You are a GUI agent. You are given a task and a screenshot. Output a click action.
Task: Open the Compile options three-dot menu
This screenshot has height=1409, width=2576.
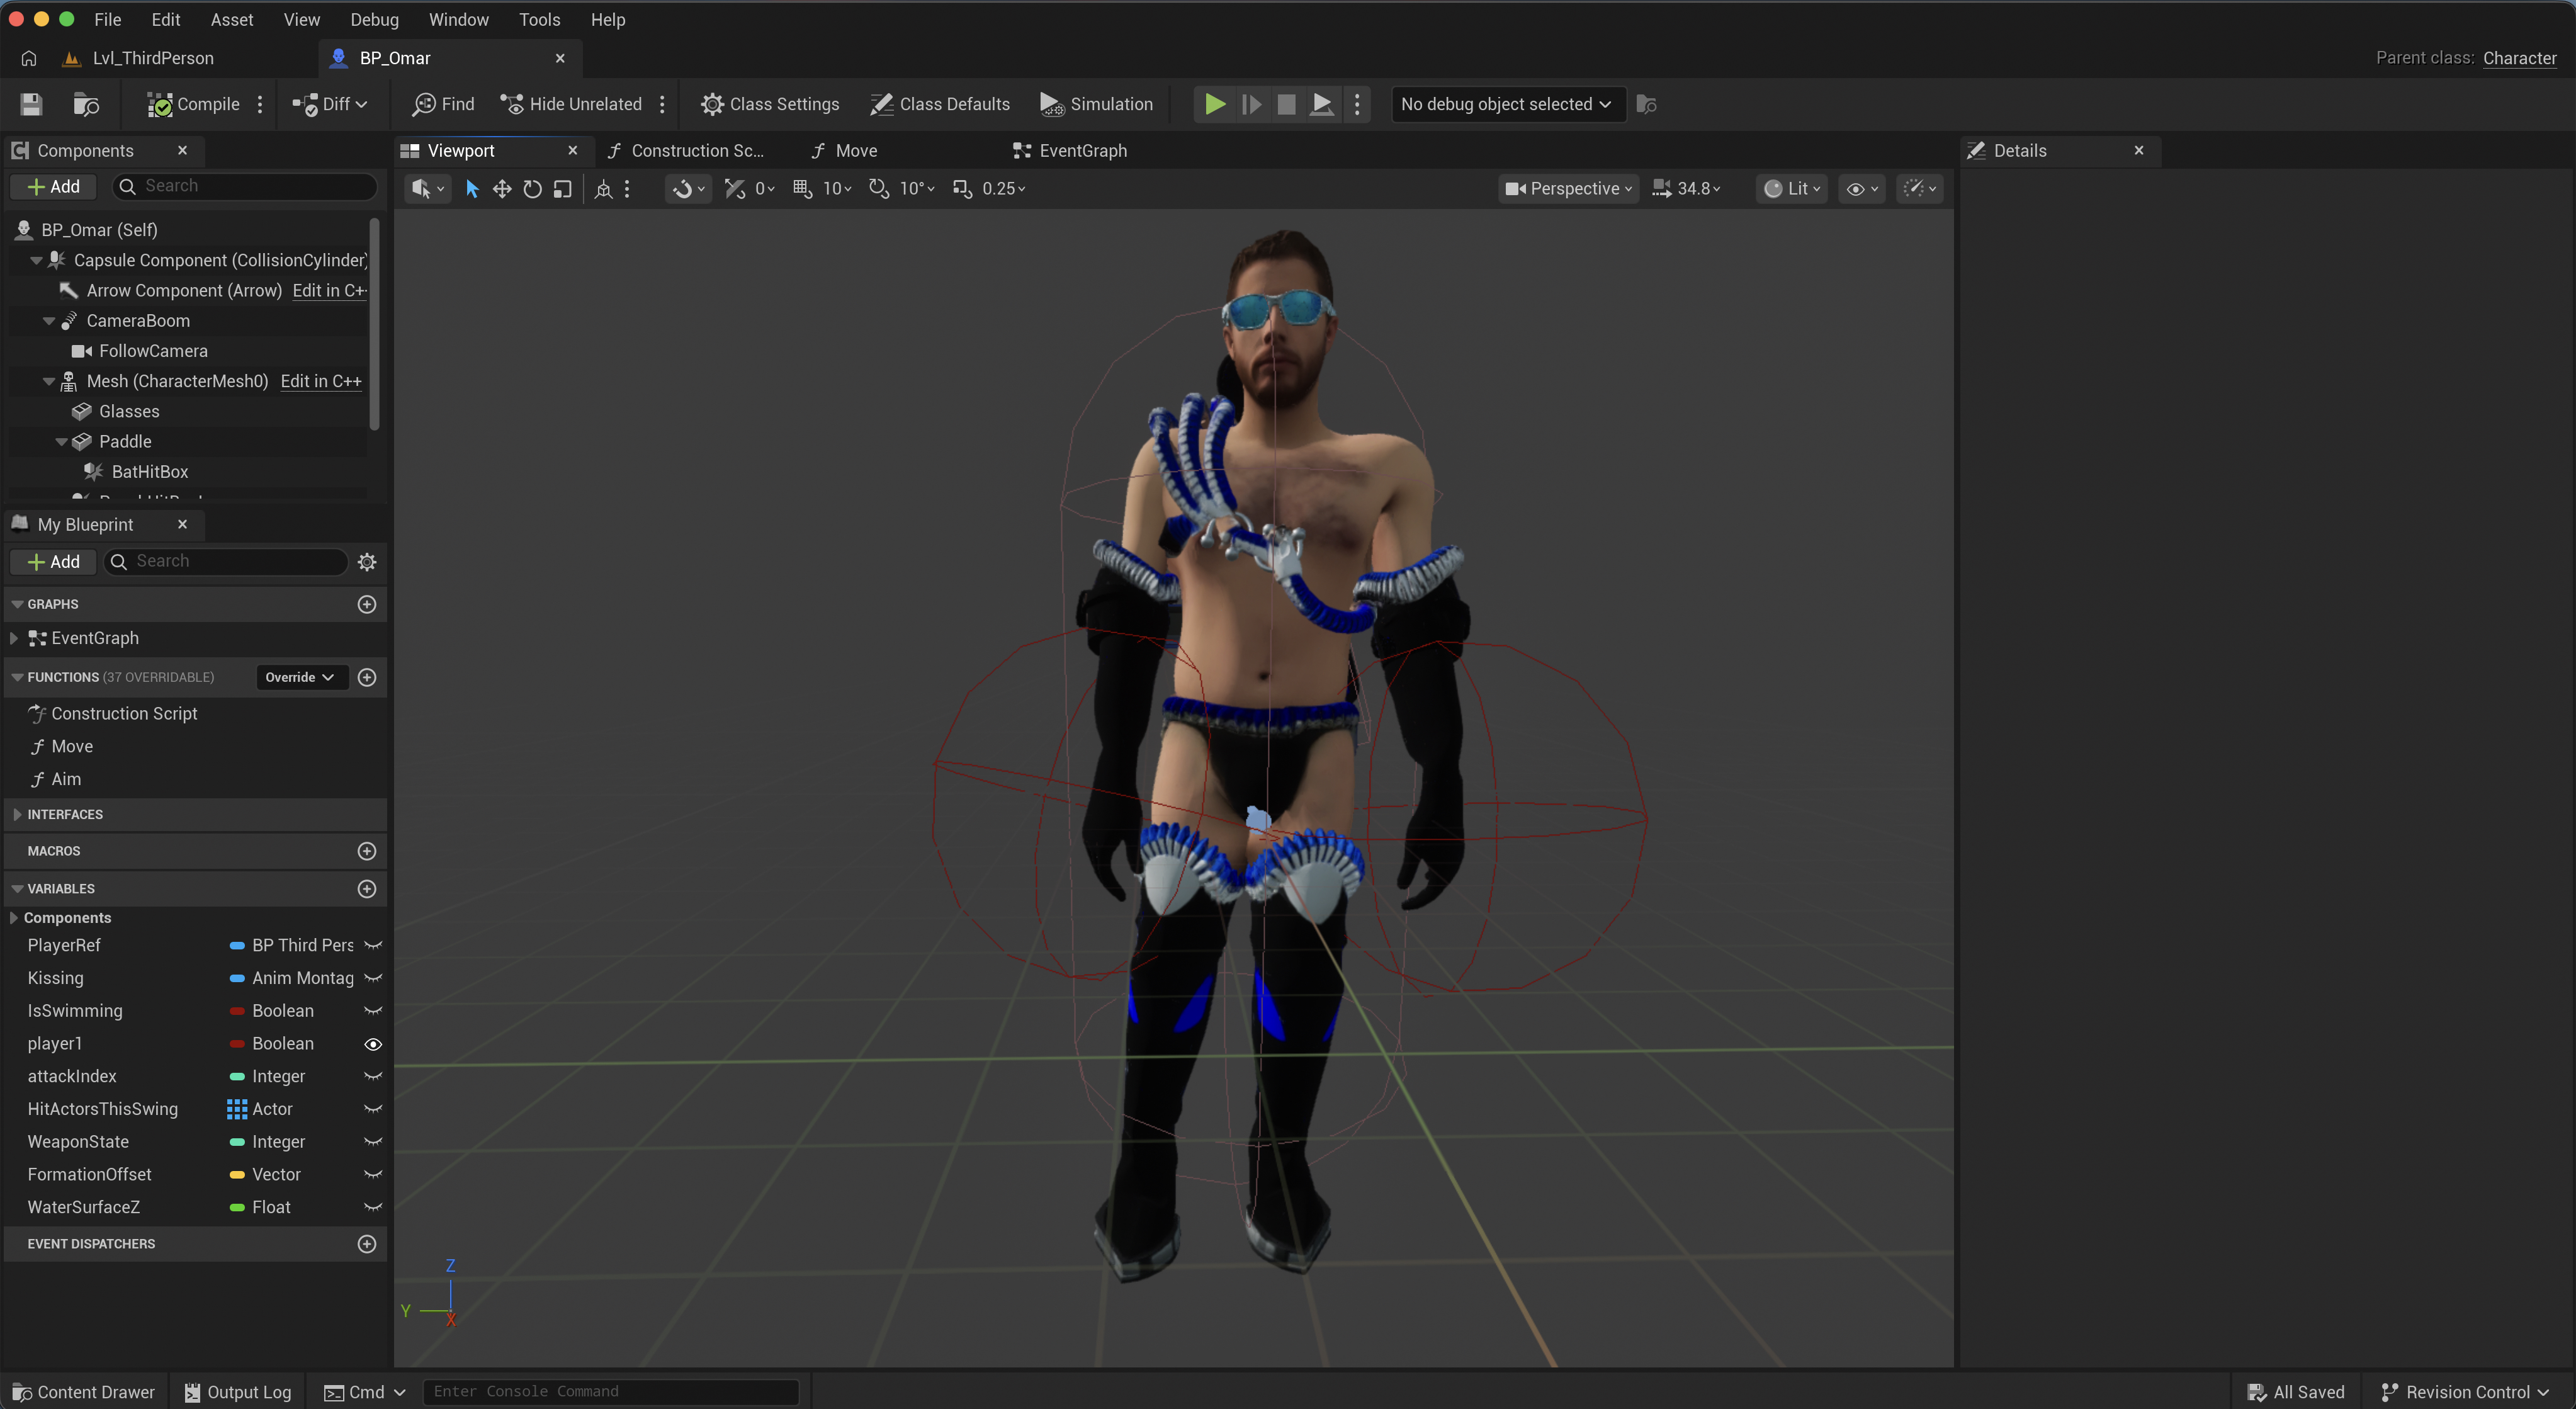point(260,104)
